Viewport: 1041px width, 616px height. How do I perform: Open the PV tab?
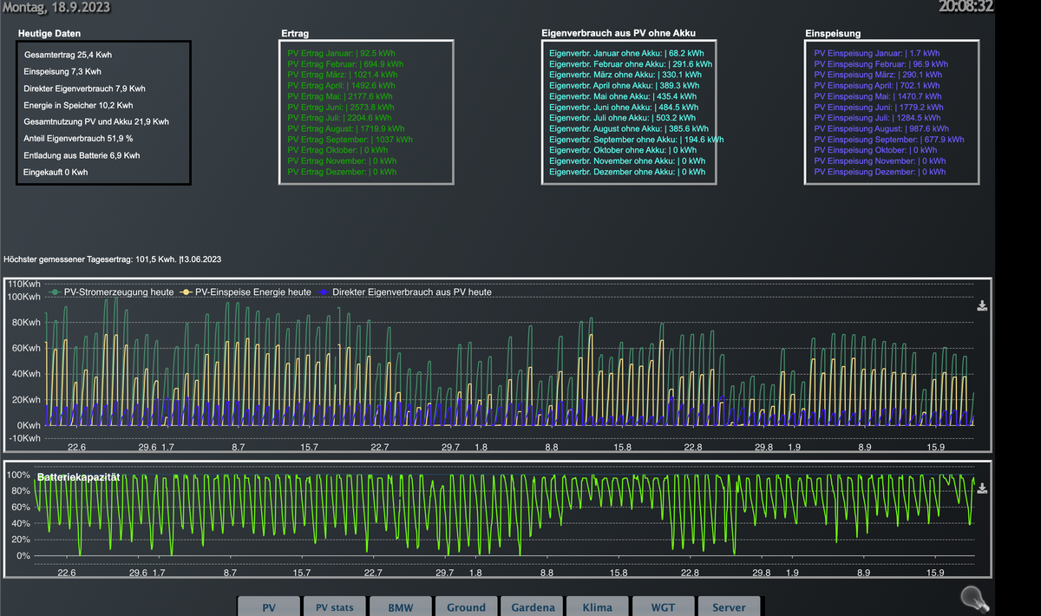pos(269,607)
